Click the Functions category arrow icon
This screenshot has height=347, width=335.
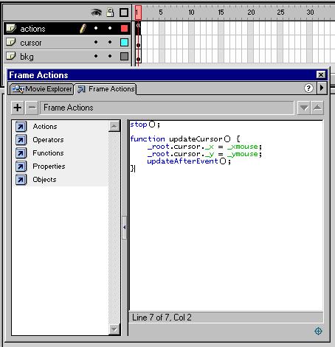pos(21,153)
